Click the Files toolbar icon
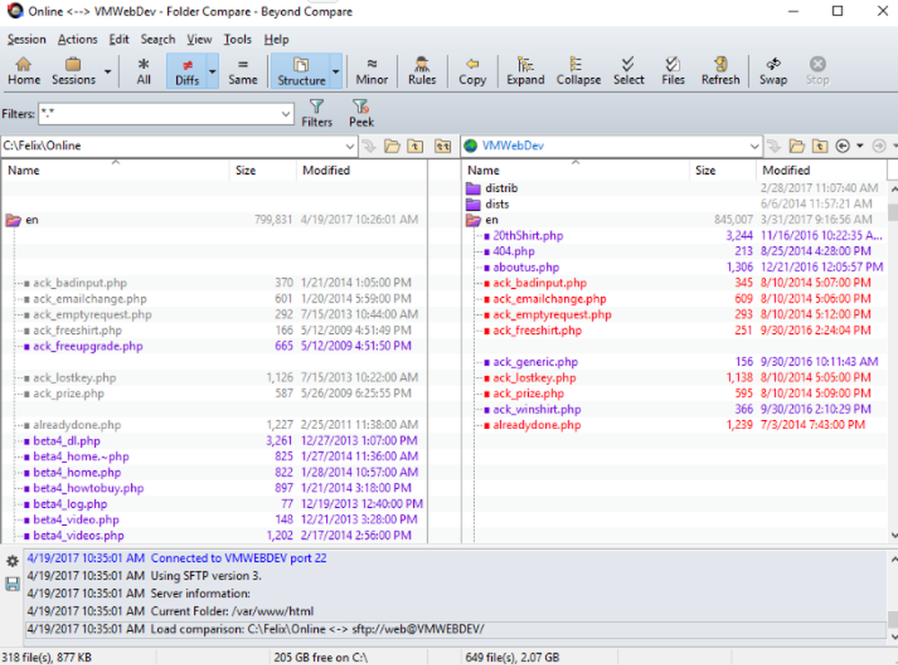The height and width of the screenshot is (665, 898). point(673,71)
